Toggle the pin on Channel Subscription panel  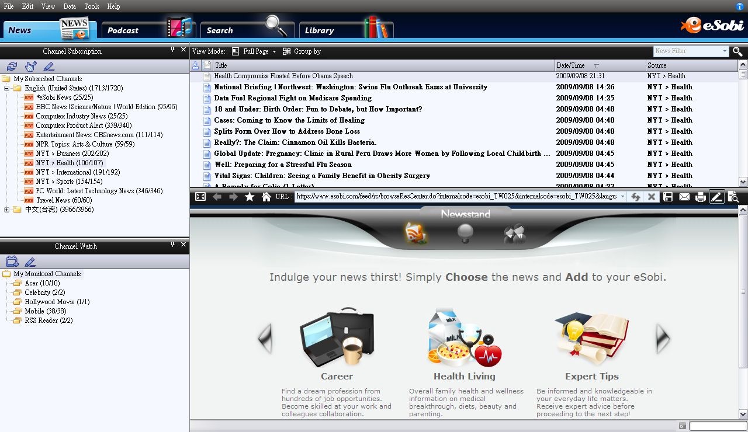[x=172, y=50]
